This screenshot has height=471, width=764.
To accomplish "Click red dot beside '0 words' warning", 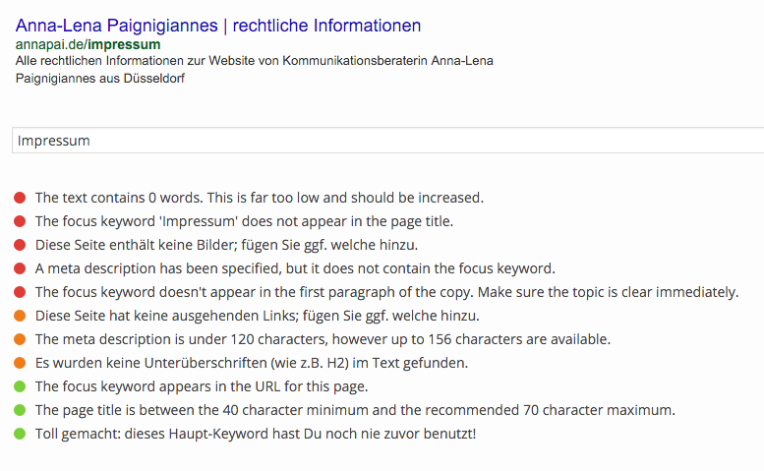I will [x=20, y=198].
